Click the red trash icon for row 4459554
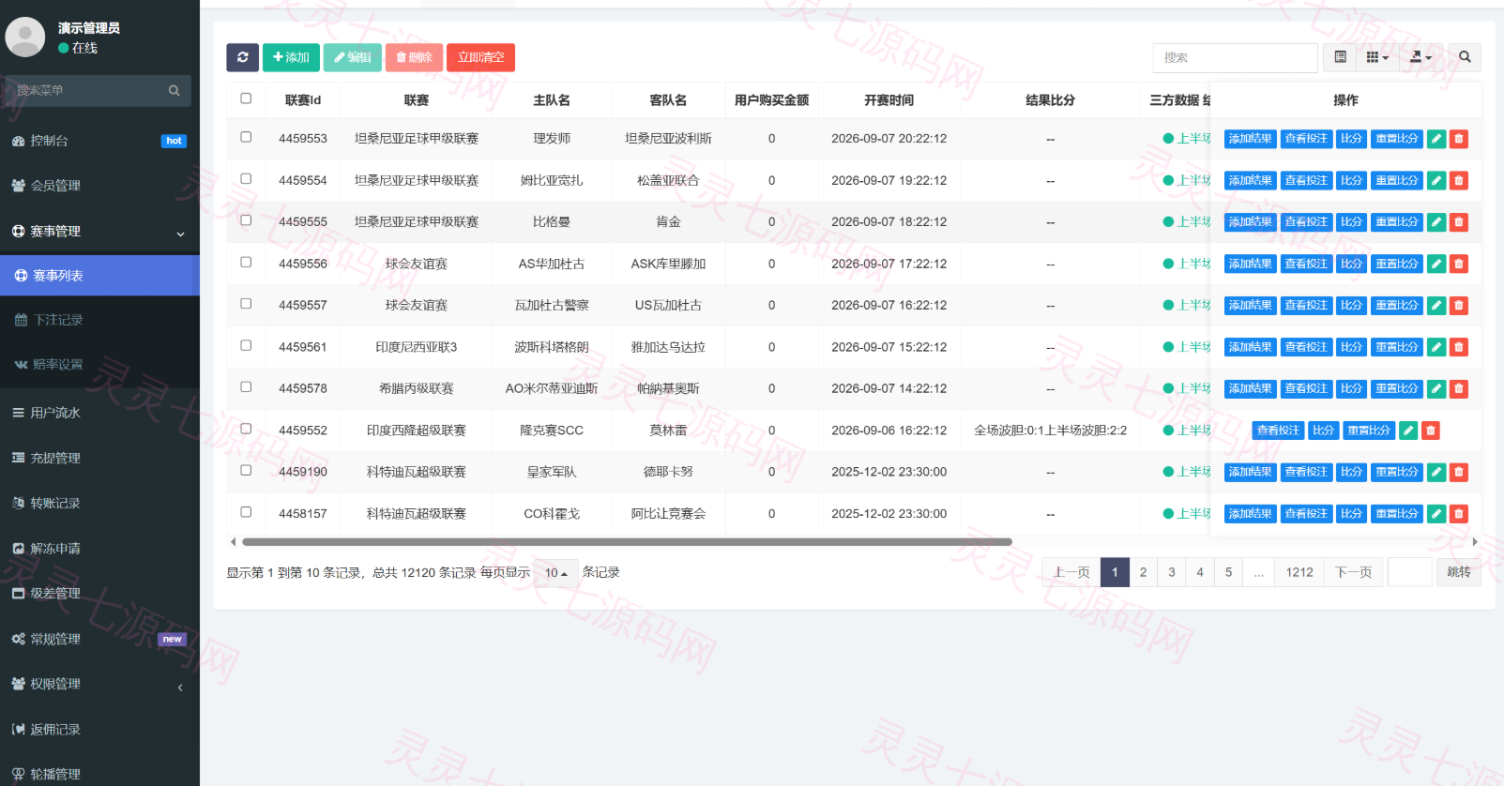This screenshot has width=1504, height=786. coord(1459,180)
